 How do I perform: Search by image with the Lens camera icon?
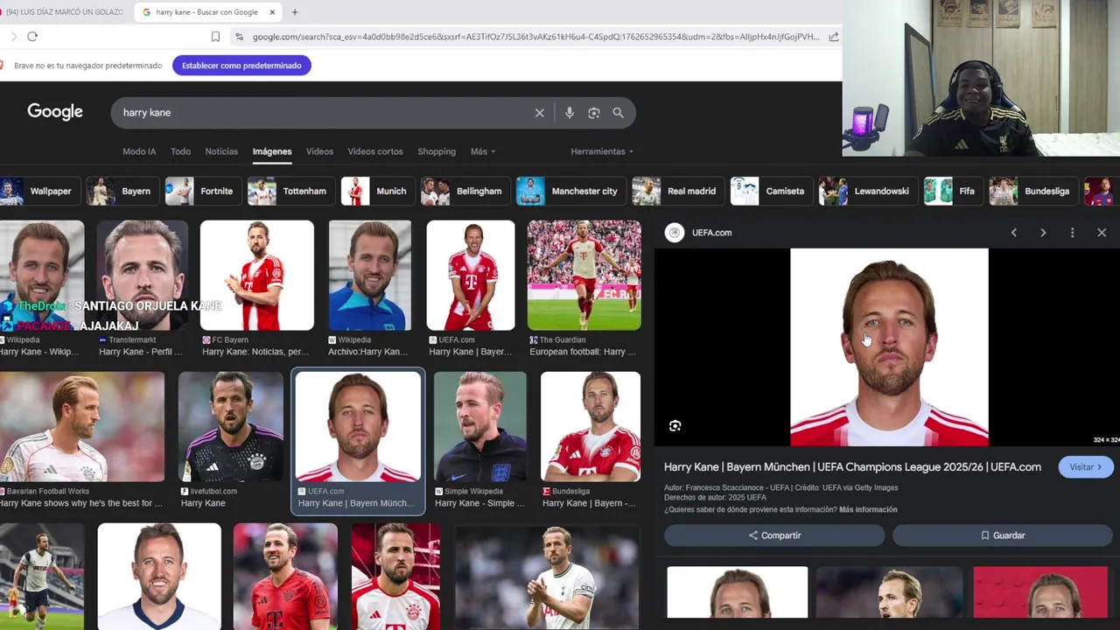tap(594, 113)
